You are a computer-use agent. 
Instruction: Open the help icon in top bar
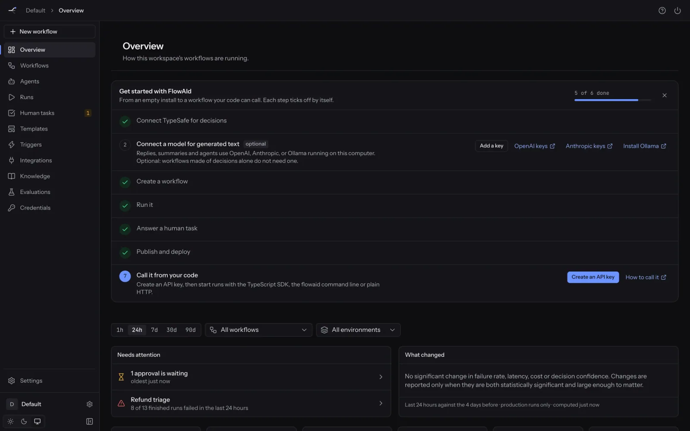pos(662,10)
